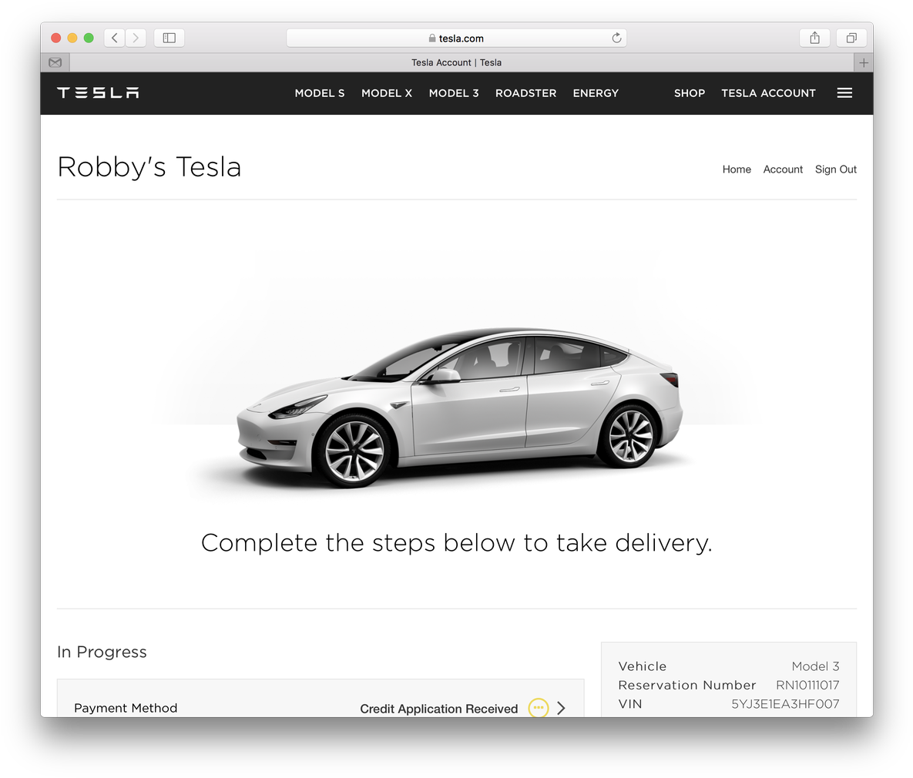Go to Tesla Account in navigation
913x778 pixels.
coord(769,93)
